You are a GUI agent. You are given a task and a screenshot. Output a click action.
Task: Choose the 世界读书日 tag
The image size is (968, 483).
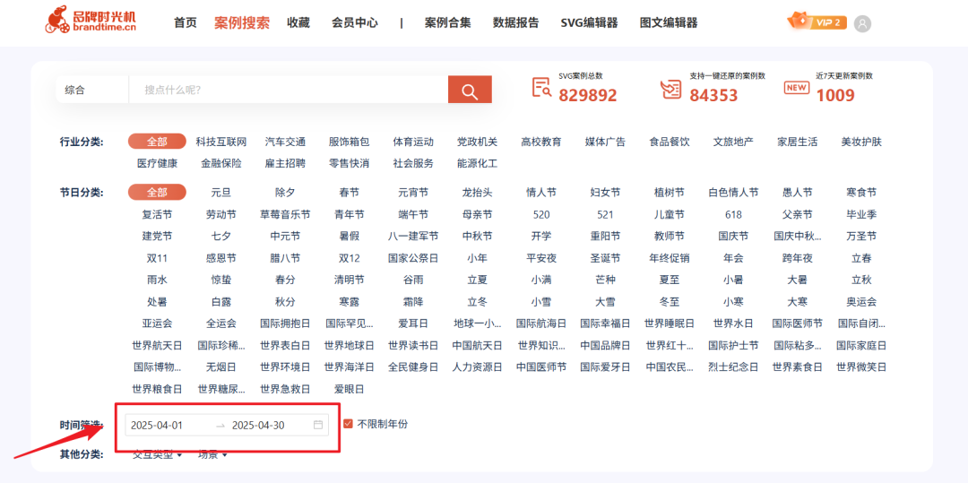pyautogui.click(x=413, y=345)
